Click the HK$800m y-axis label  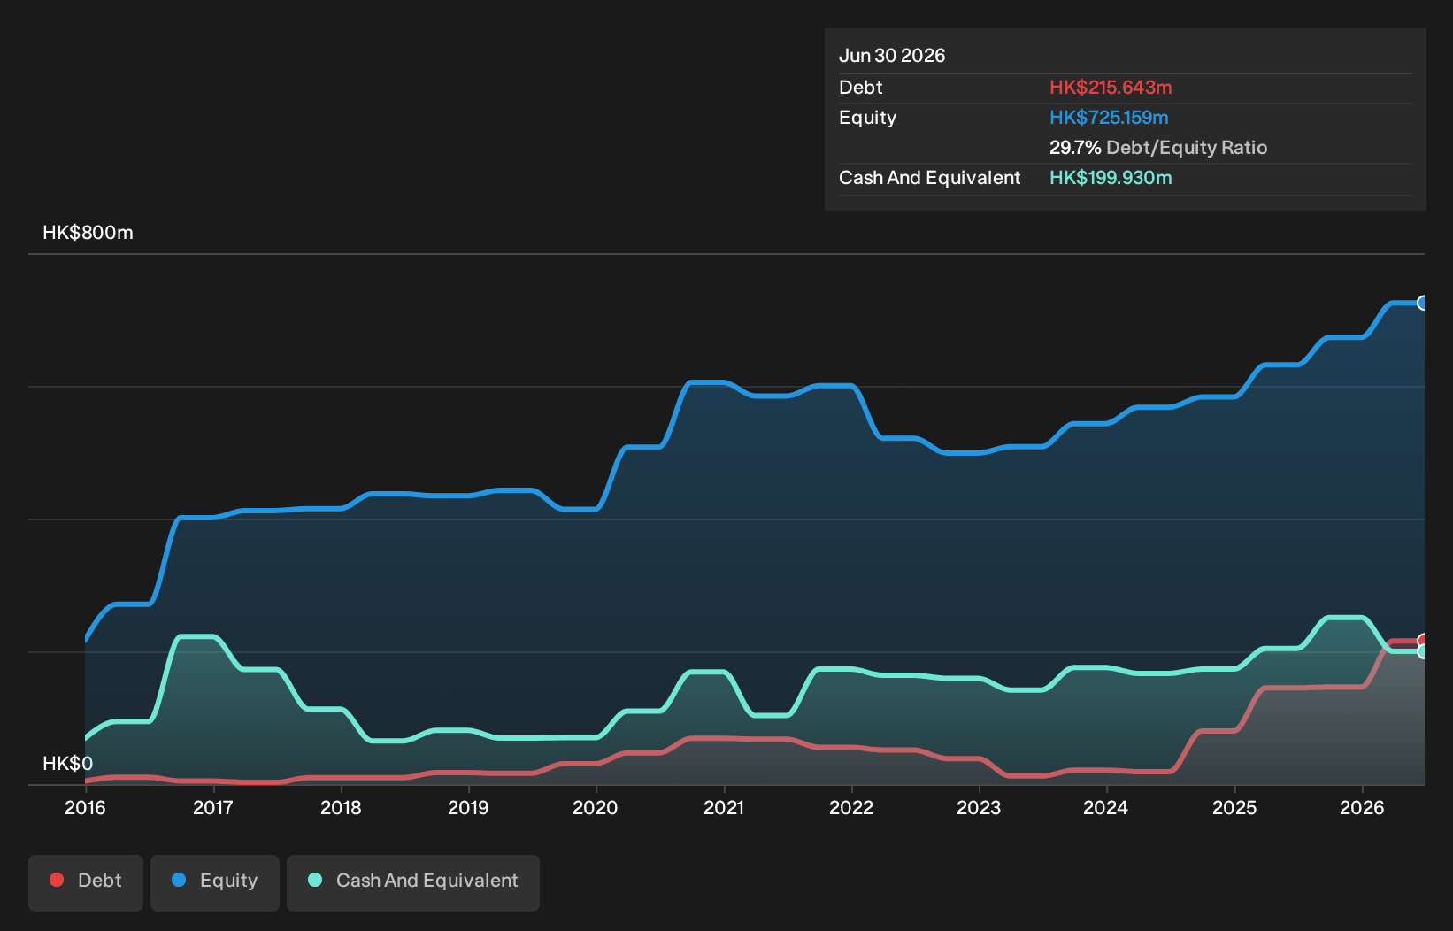[88, 233]
